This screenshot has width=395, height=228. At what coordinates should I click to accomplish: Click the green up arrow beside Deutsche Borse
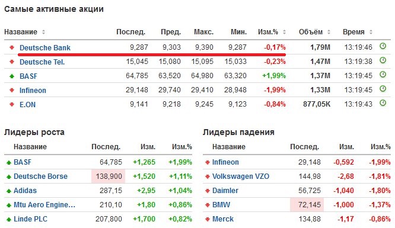click(9, 176)
